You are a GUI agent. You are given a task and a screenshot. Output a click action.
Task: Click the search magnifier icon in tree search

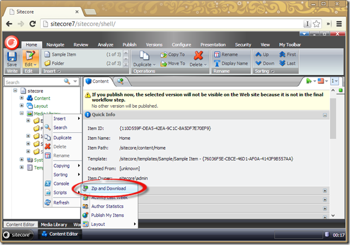[67, 81]
